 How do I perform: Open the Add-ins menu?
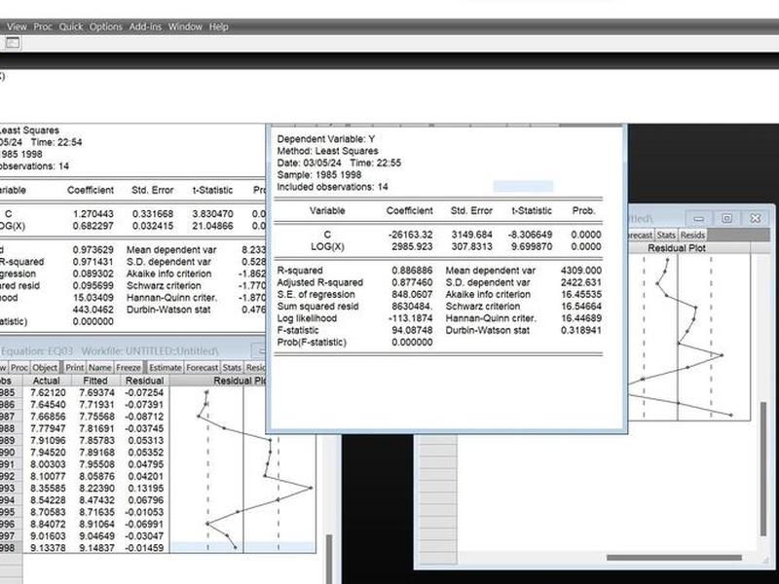(145, 27)
